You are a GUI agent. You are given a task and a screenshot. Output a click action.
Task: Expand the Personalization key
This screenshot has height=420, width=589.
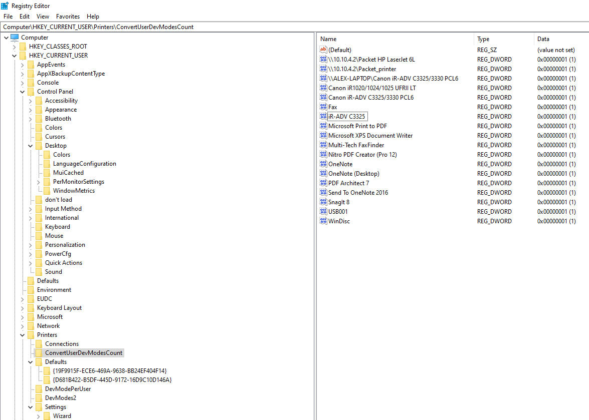coord(31,245)
